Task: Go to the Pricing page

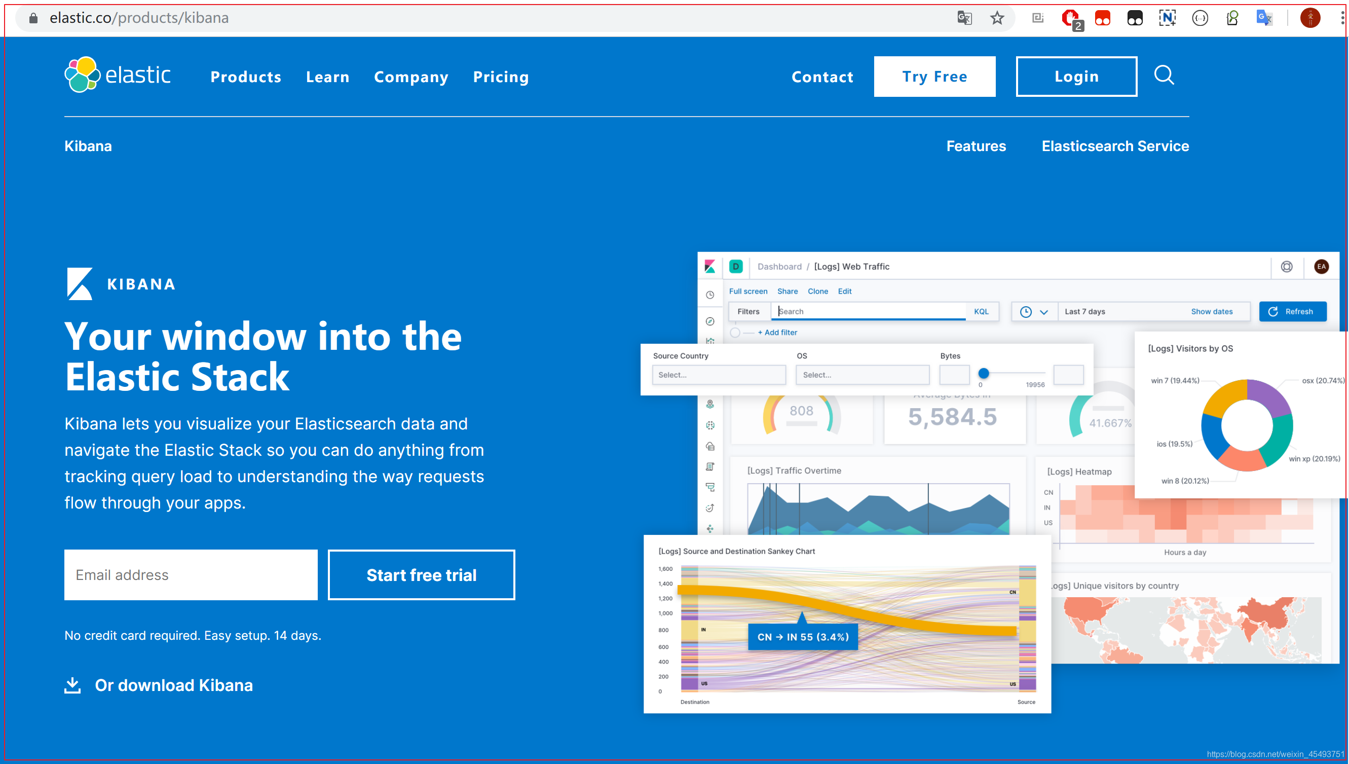Action: point(500,77)
